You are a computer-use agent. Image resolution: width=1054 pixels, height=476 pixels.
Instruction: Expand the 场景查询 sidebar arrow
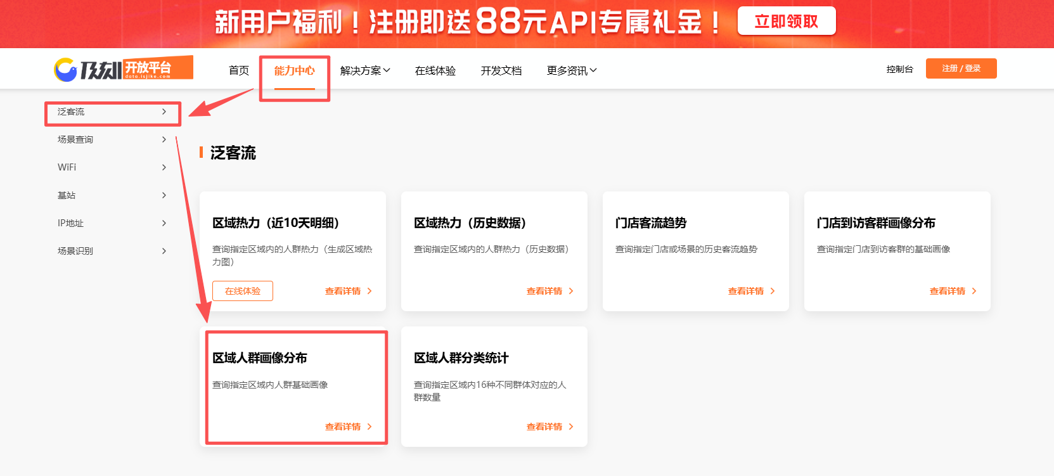164,139
